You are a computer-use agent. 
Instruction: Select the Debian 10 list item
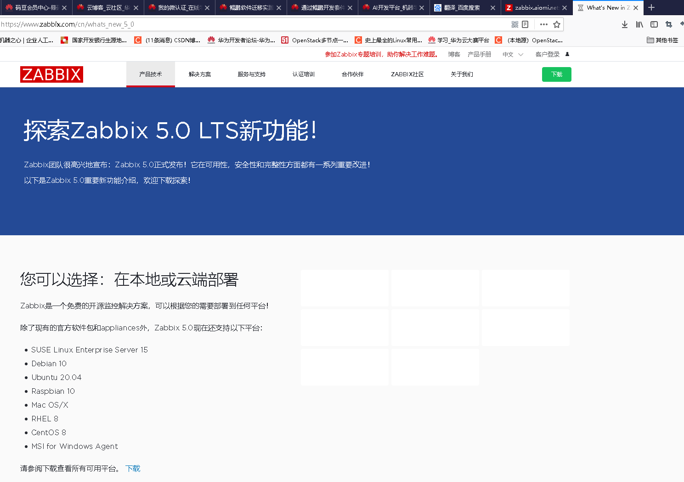[49, 363]
